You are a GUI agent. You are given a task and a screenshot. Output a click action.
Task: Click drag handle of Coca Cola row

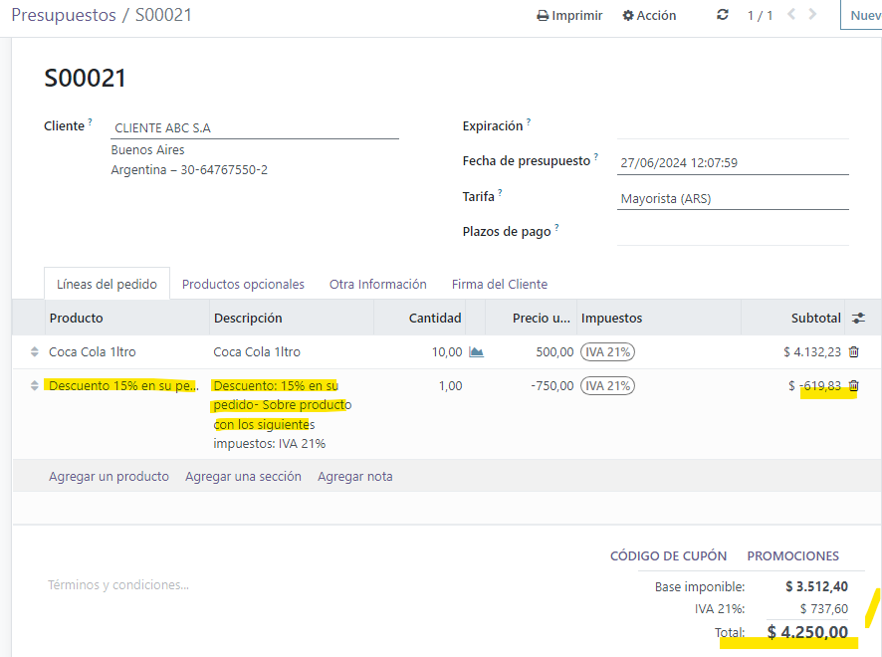coord(34,351)
